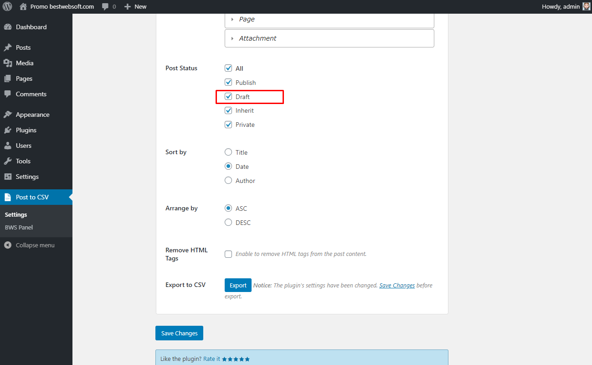Click the Collapse menu arrow icon
Viewport: 592px width, 365px height.
tap(8, 245)
